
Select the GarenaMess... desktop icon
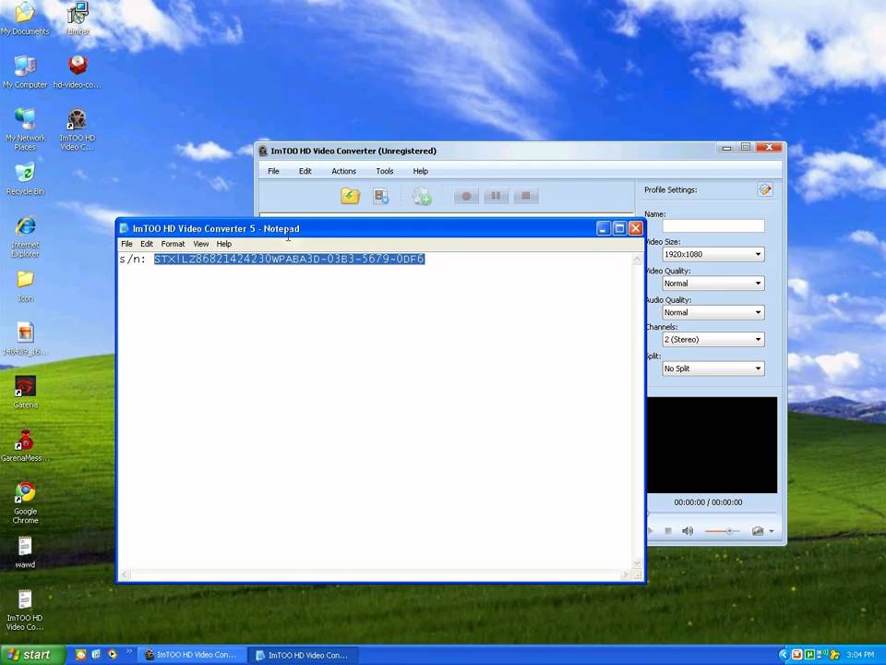pyautogui.click(x=25, y=445)
